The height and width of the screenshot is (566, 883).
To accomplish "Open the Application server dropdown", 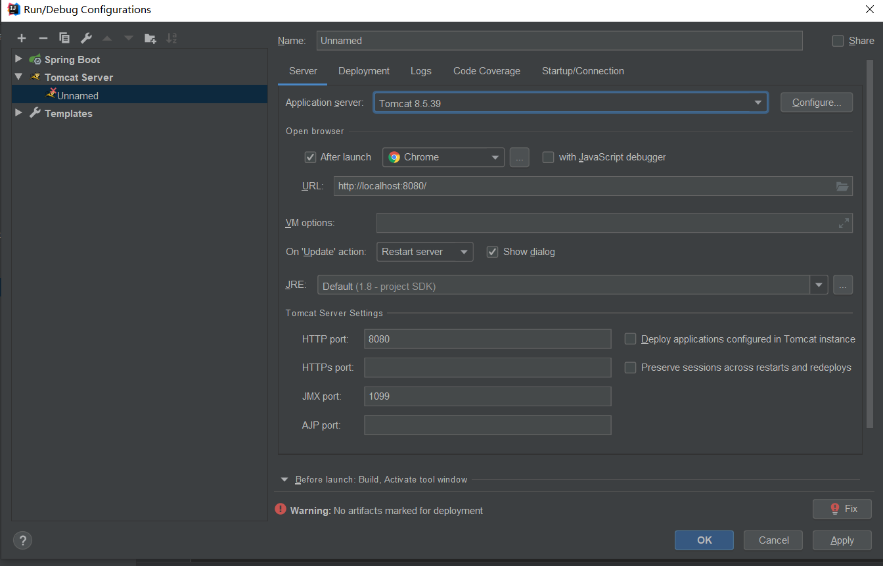I will tap(570, 103).
